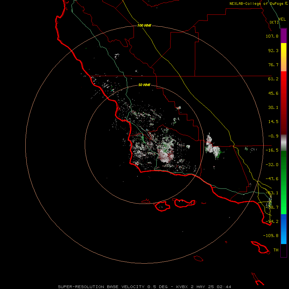
Task: Select the 61.2 velocity scale value
Action: click(273, 79)
